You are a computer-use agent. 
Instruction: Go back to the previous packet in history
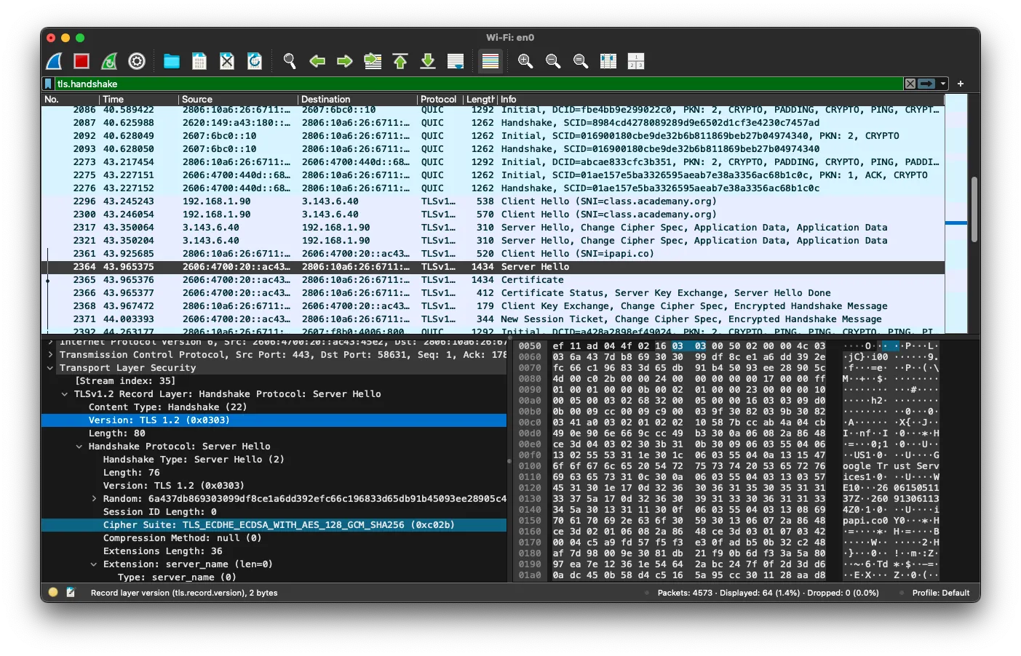317,61
